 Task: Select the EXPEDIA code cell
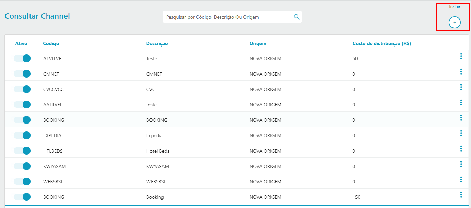point(52,135)
